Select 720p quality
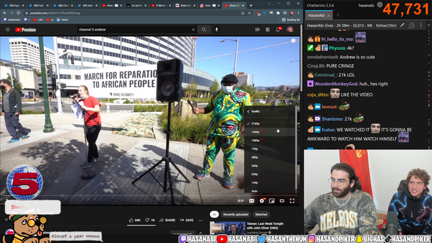The image size is (432, 243). click(270, 148)
